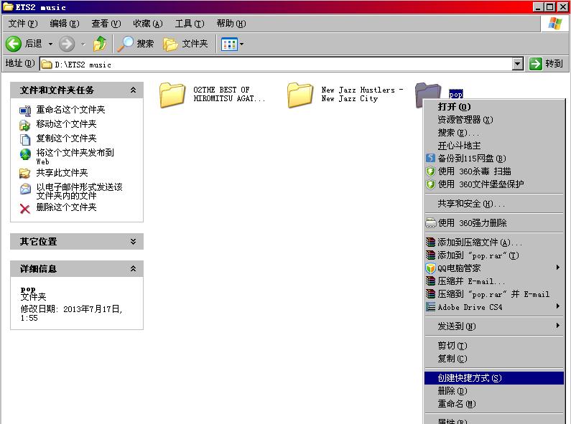Collapse the 文件和文件夹任务 panel
Image resolution: width=571 pixels, height=424 pixels.
point(133,90)
